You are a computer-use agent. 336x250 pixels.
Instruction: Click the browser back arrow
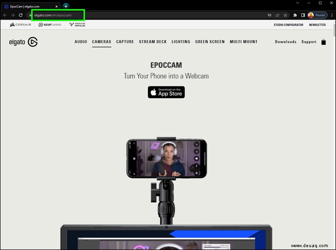click(x=5, y=15)
